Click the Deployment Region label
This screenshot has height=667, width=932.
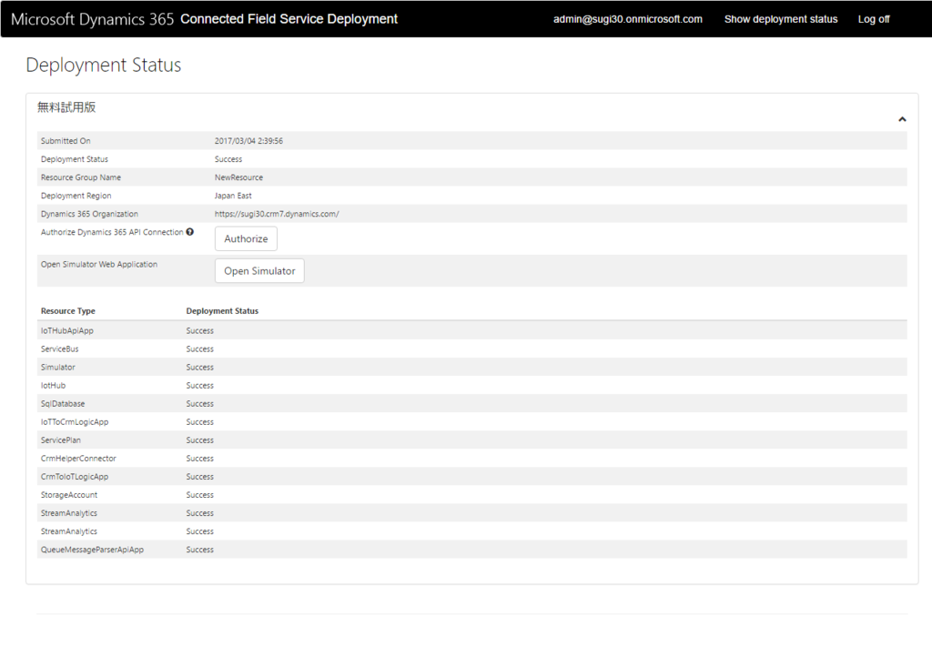[x=76, y=196]
